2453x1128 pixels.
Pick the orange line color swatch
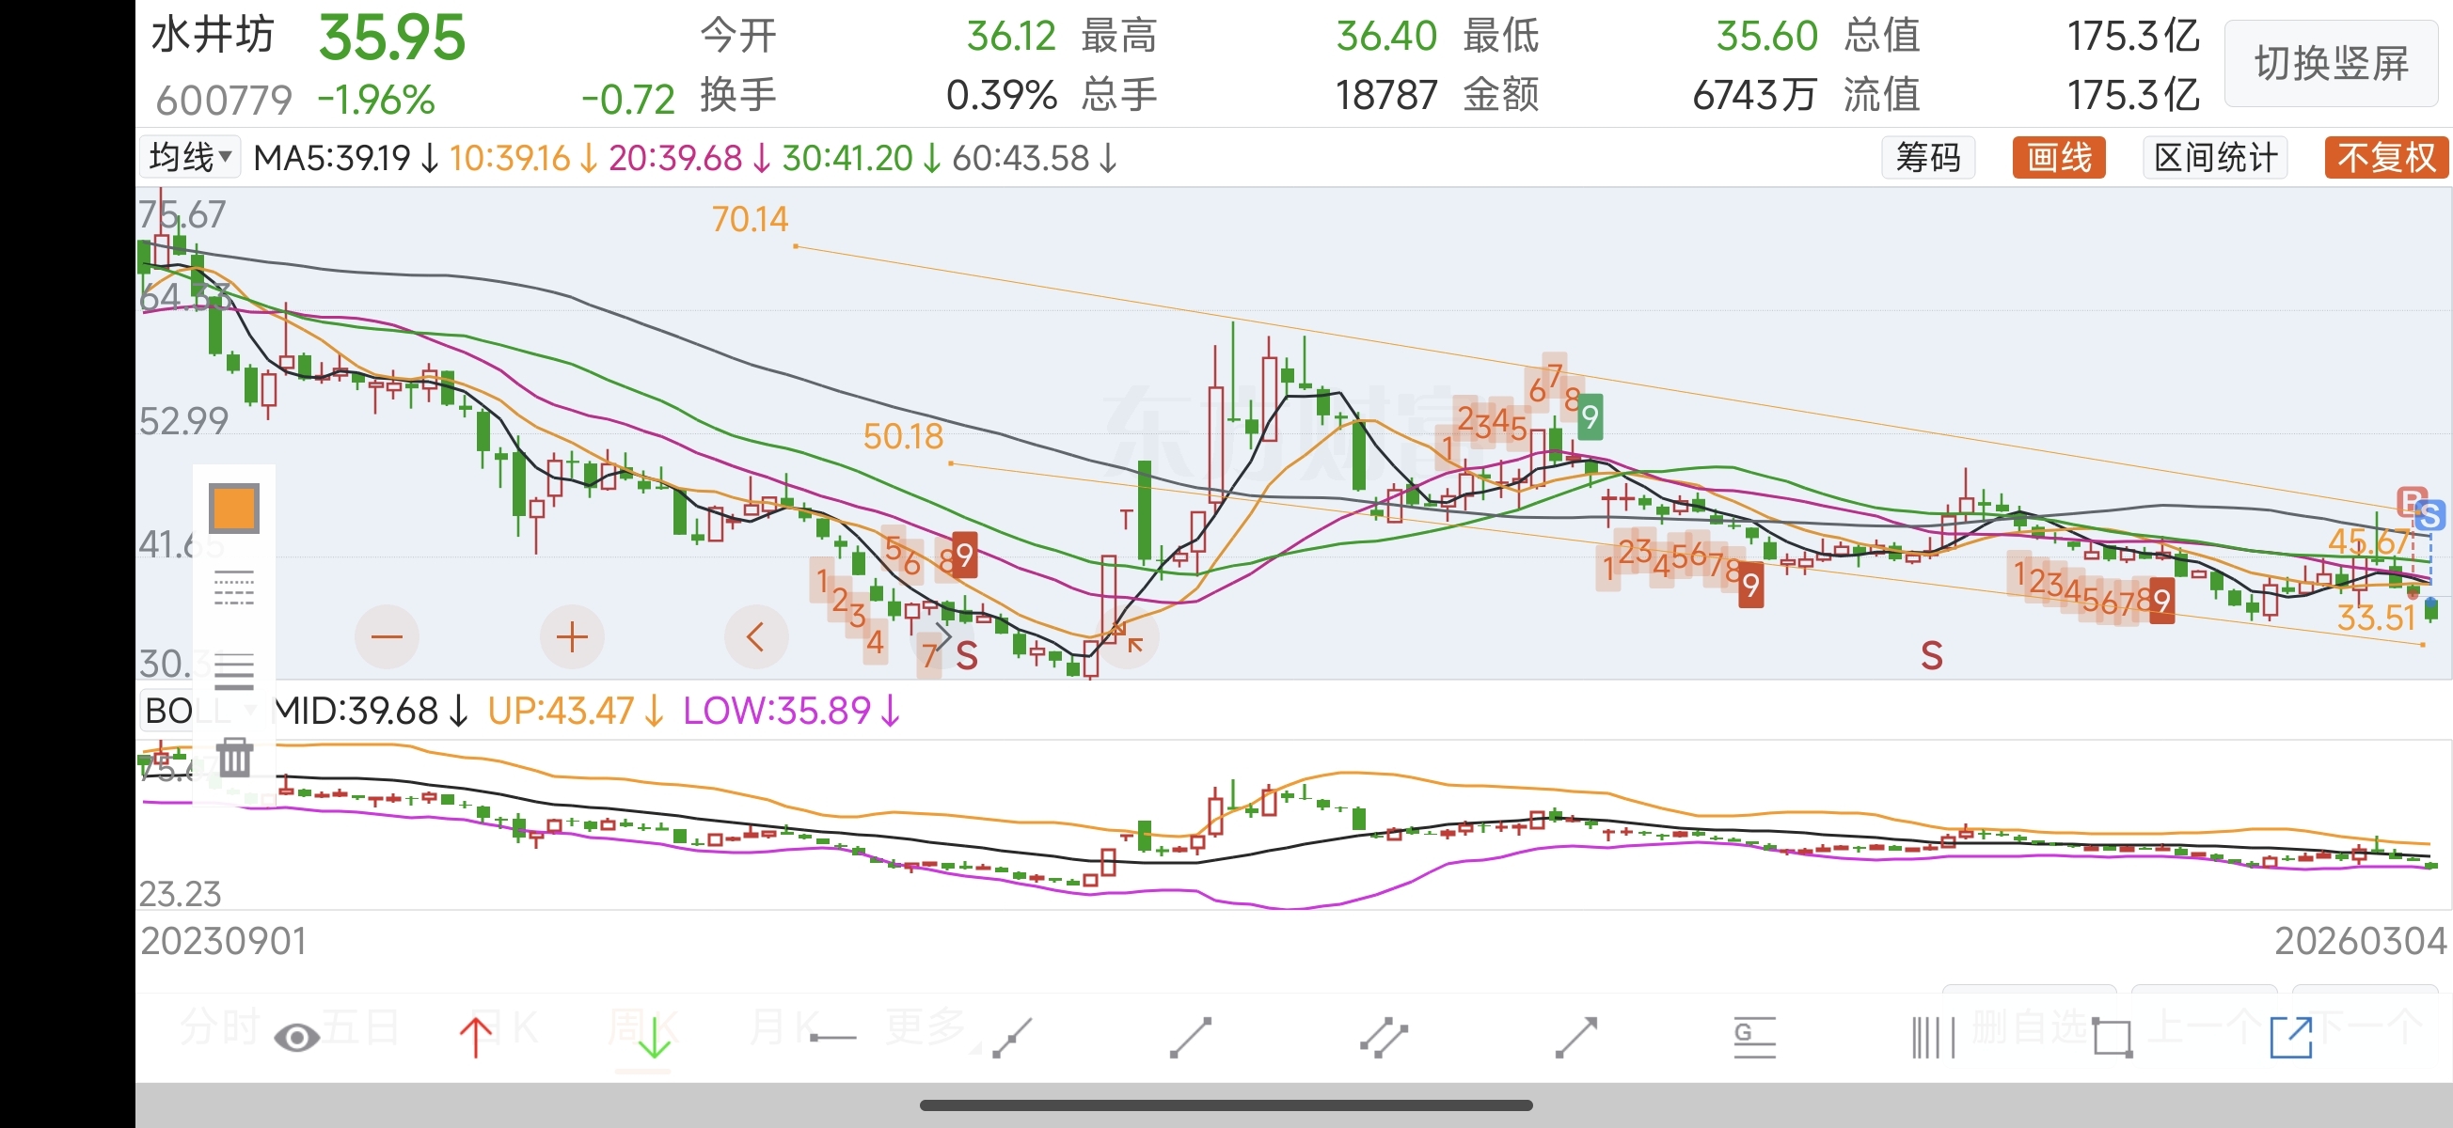234,508
